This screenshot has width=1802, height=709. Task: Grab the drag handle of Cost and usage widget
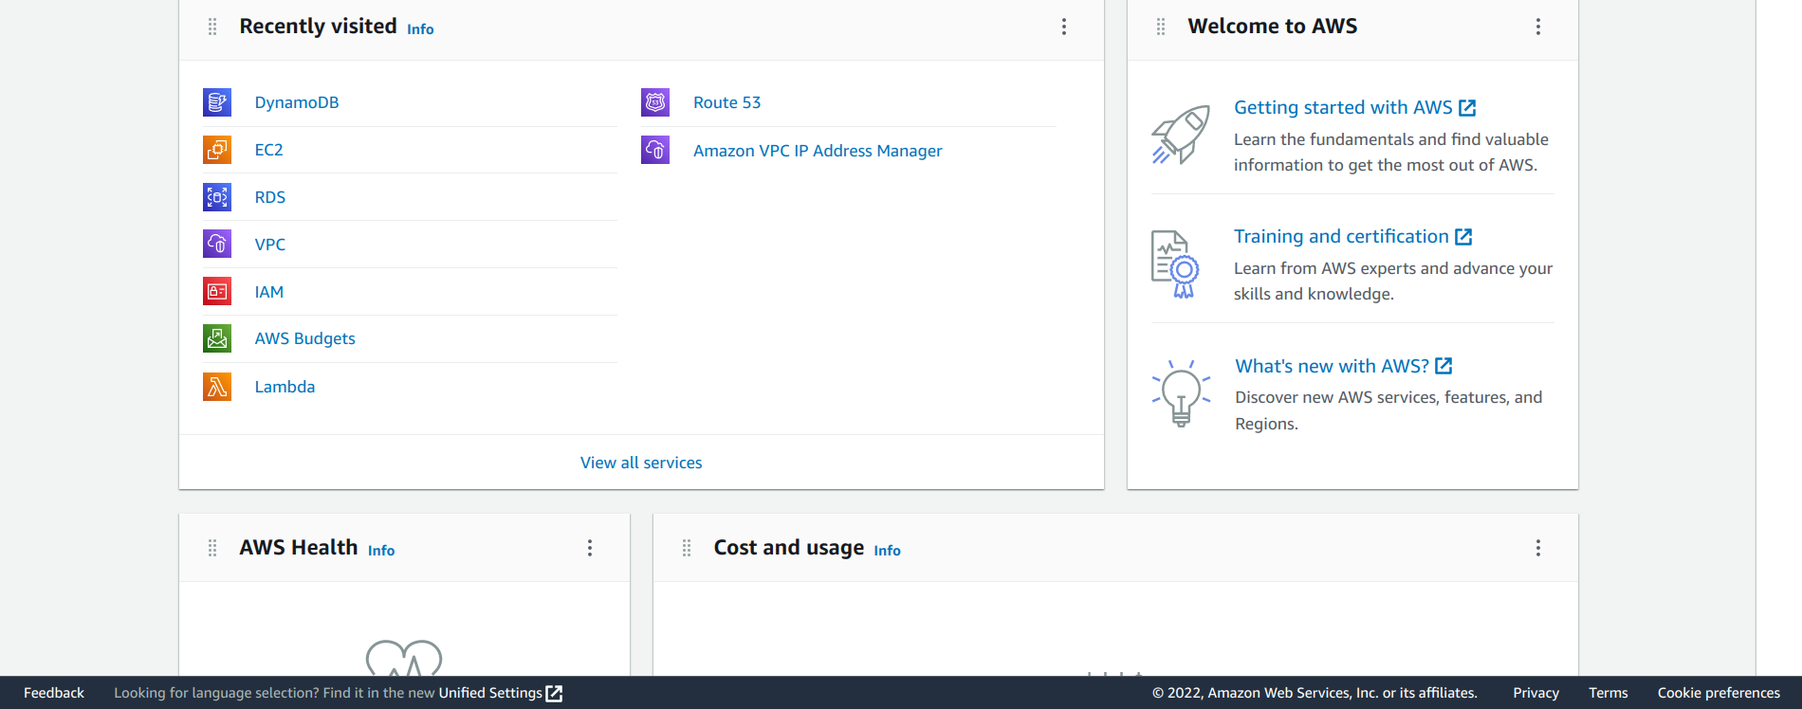pos(687,548)
